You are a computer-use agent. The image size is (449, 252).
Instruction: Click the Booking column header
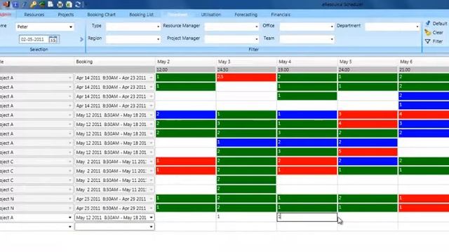point(114,62)
